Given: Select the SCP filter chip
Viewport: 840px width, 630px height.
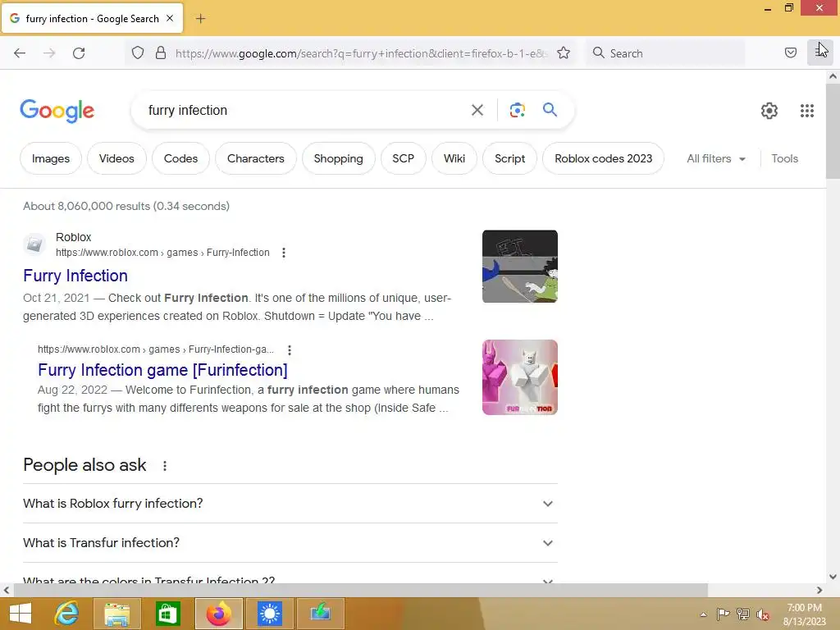Looking at the screenshot, I should pos(403,158).
